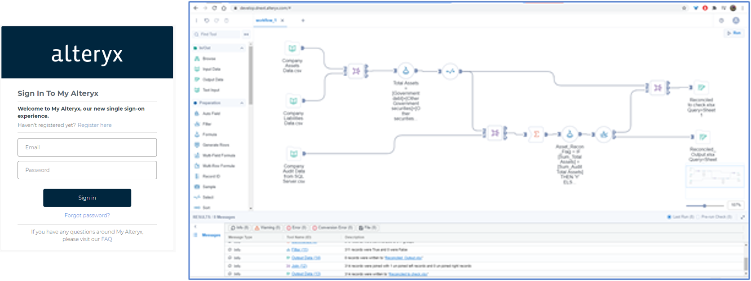Image resolution: width=751 pixels, height=281 pixels.
Task: Adjust the canvas zoom slider
Action: (x=705, y=206)
